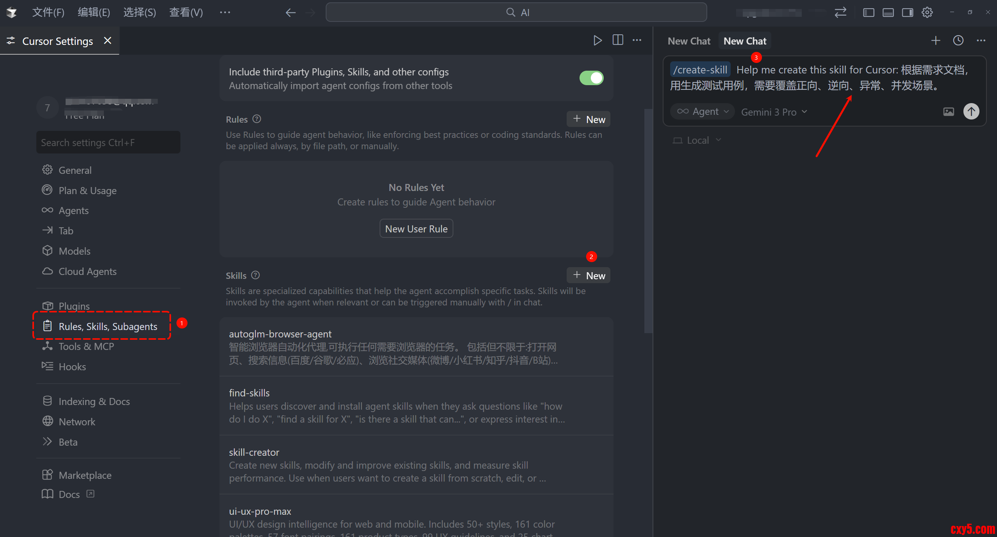Toggle the bottom panel layout icon
This screenshot has width=997, height=537.
tap(888, 12)
